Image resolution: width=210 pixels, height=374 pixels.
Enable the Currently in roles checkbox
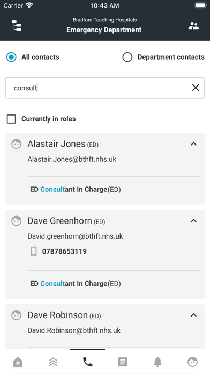click(11, 119)
